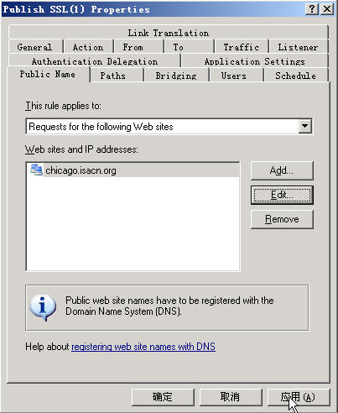Switch to the Traffic tab

[x=242, y=47]
